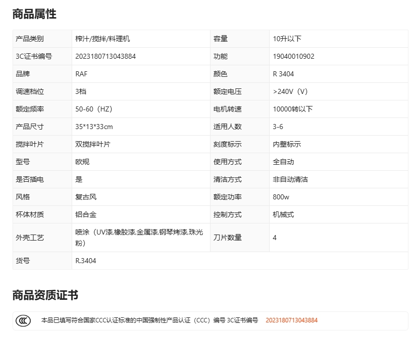Click the table's 3C证书编号 label cell

click(42, 57)
